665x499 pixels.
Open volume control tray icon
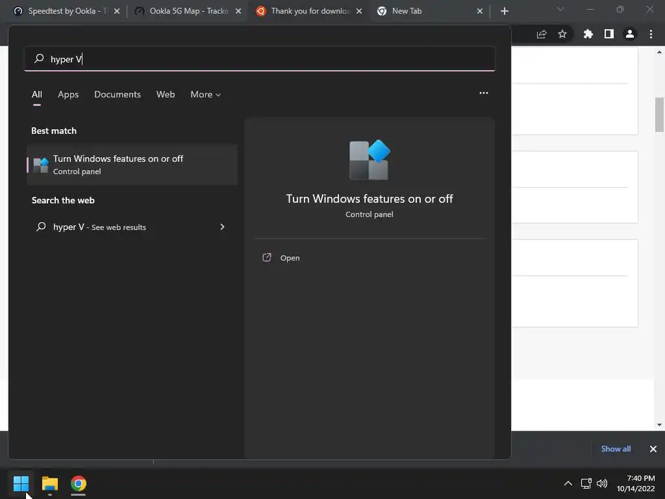[x=602, y=483]
